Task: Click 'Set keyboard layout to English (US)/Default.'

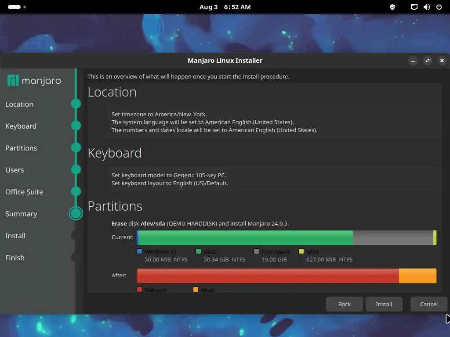Action: pos(170,183)
